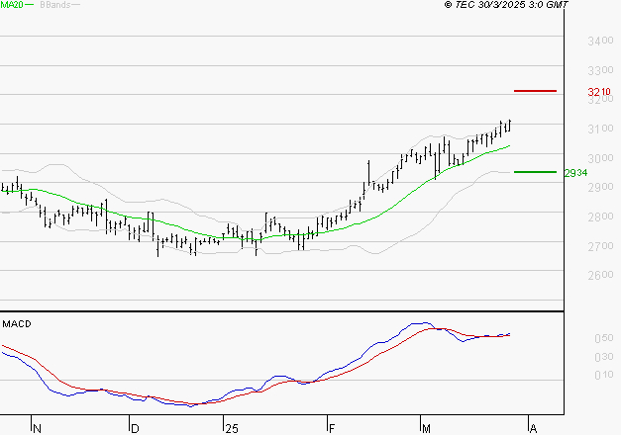Click the 010 MACD axis label
The width and height of the screenshot is (621, 435).
click(604, 375)
